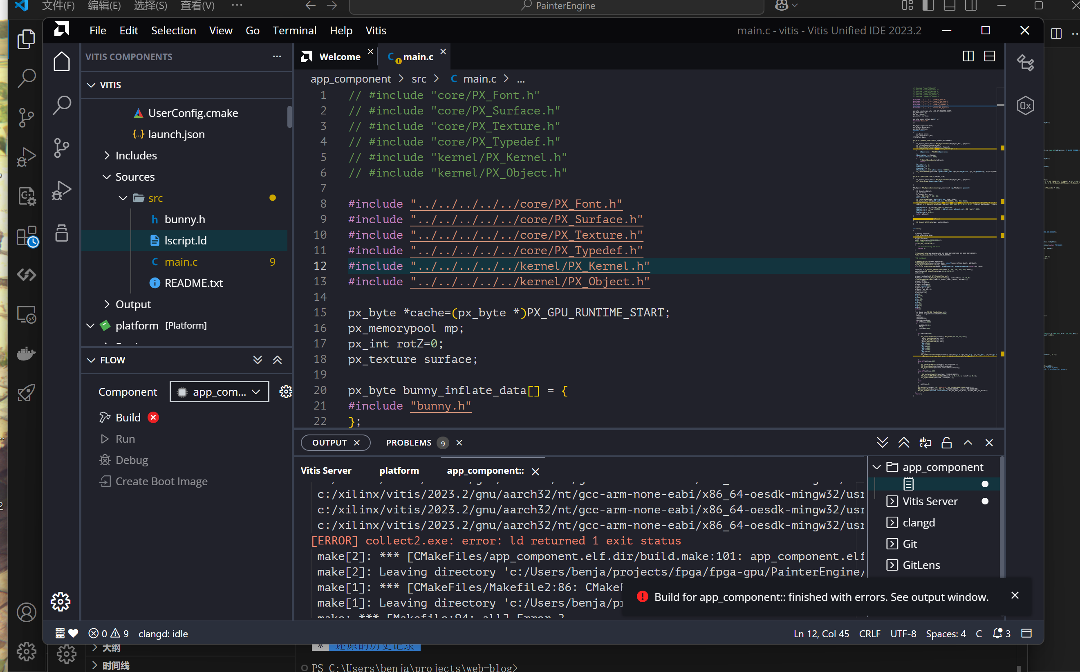Viewport: 1080px width, 672px height.
Task: Dismiss the build error notification
Action: pyautogui.click(x=1015, y=595)
